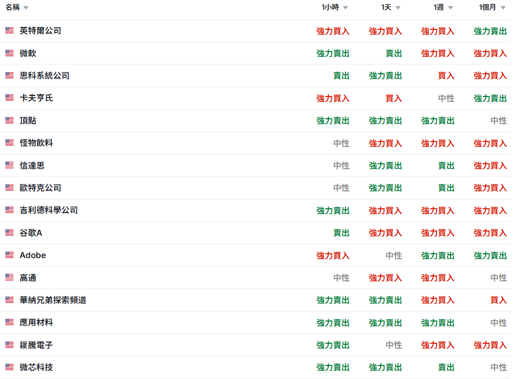Select 頂點's 1個月 中性 rating
The height and width of the screenshot is (379, 513).
click(x=498, y=120)
